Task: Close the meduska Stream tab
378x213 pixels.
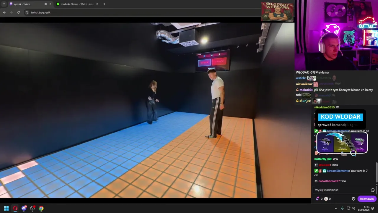Action: click(97, 4)
